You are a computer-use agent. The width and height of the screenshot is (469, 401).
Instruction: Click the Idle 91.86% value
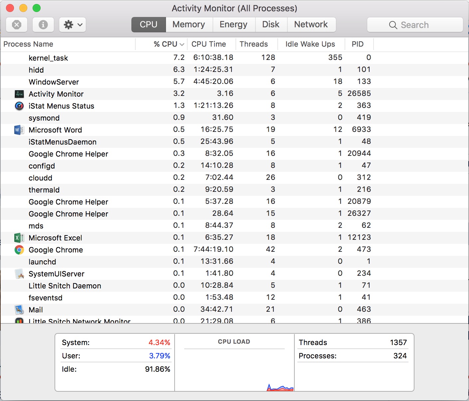click(x=158, y=369)
